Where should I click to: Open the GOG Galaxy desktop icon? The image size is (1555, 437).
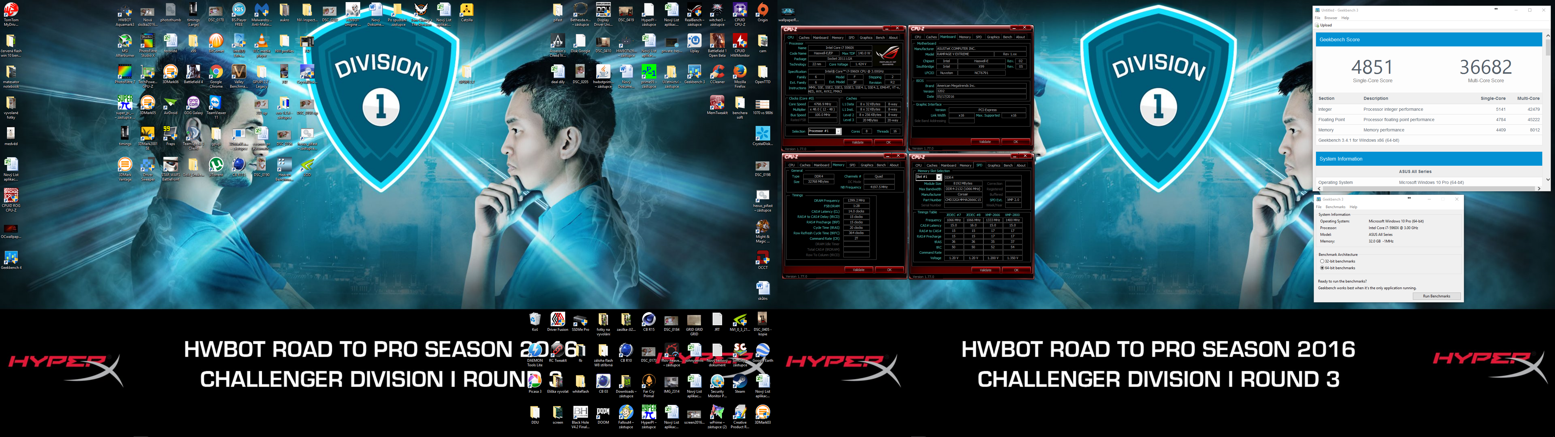pos(193,106)
